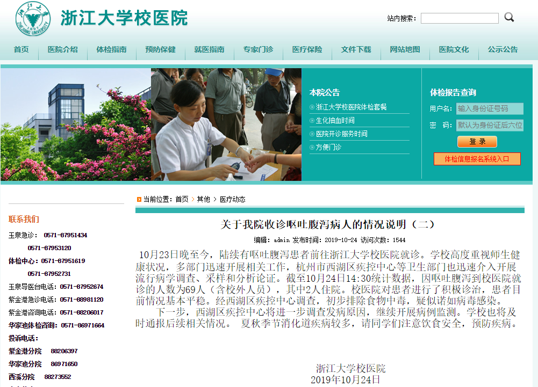Click the nurse photo banner image

[x=226, y=125]
